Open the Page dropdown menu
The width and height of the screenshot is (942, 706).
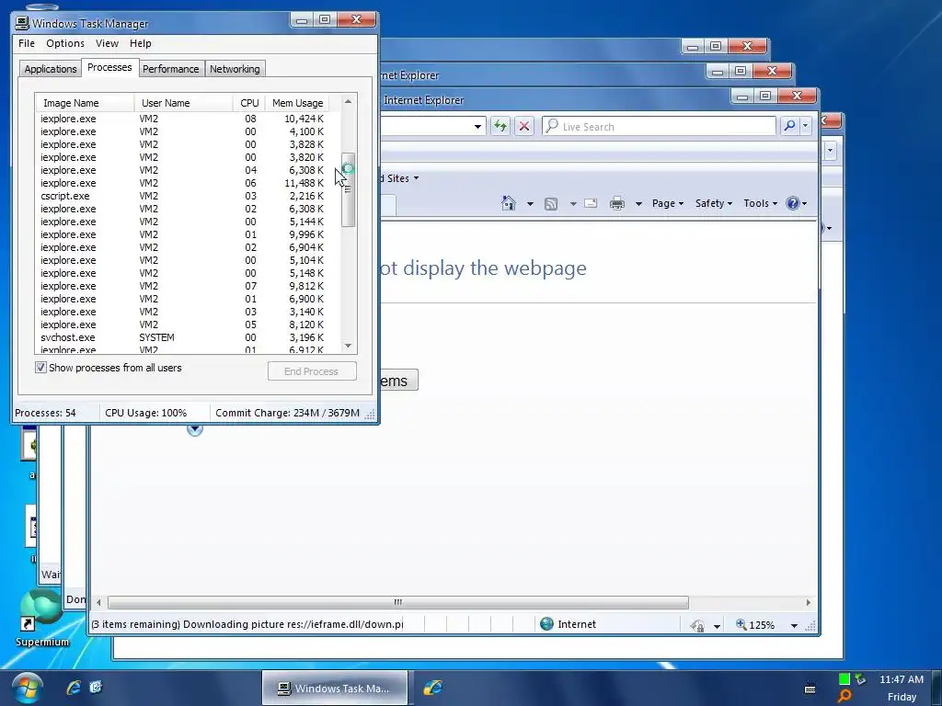coord(668,203)
